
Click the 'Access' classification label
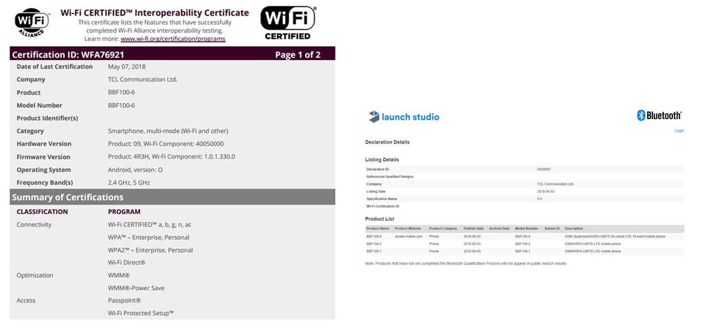click(26, 300)
